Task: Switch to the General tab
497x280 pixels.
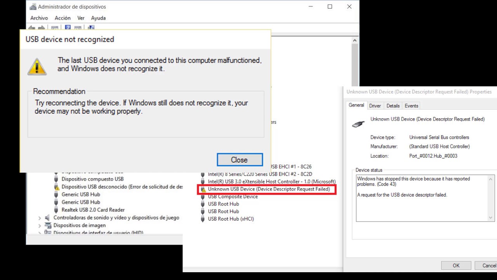Action: [x=356, y=105]
